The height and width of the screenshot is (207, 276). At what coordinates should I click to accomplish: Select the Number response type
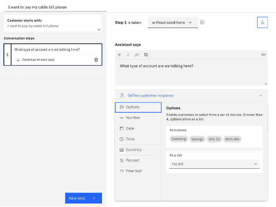click(x=138, y=118)
